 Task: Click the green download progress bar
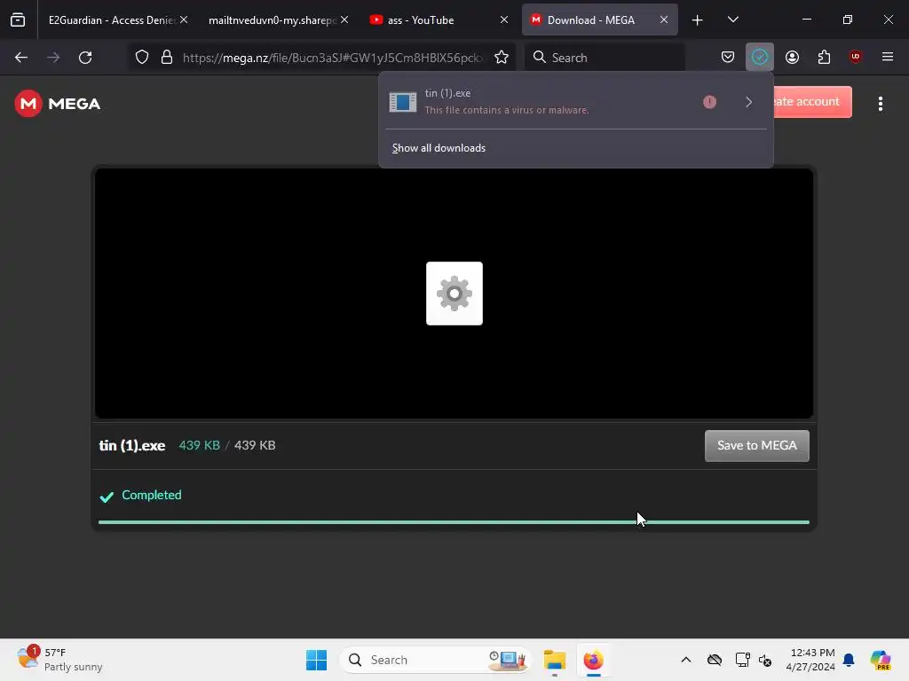click(x=454, y=522)
